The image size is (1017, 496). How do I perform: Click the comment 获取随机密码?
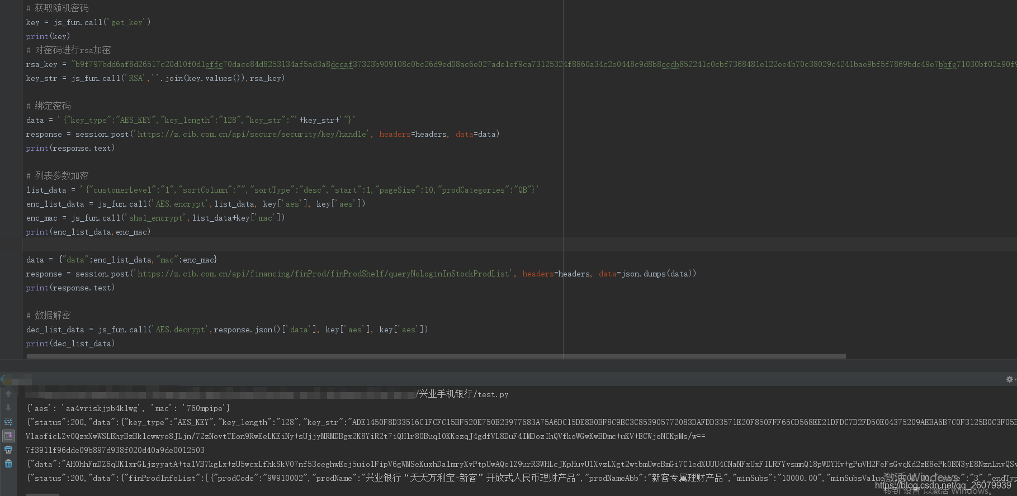(58, 8)
